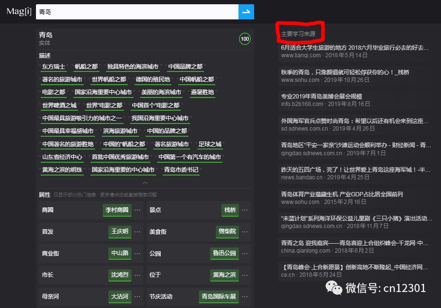Click the 沈鸿烈 value button
This screenshot has width=441, height=308.
(x=120, y=275)
